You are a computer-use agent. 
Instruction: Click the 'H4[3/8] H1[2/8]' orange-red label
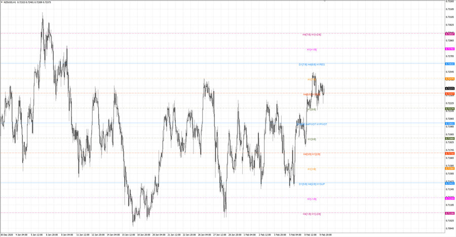pyautogui.click(x=312, y=154)
